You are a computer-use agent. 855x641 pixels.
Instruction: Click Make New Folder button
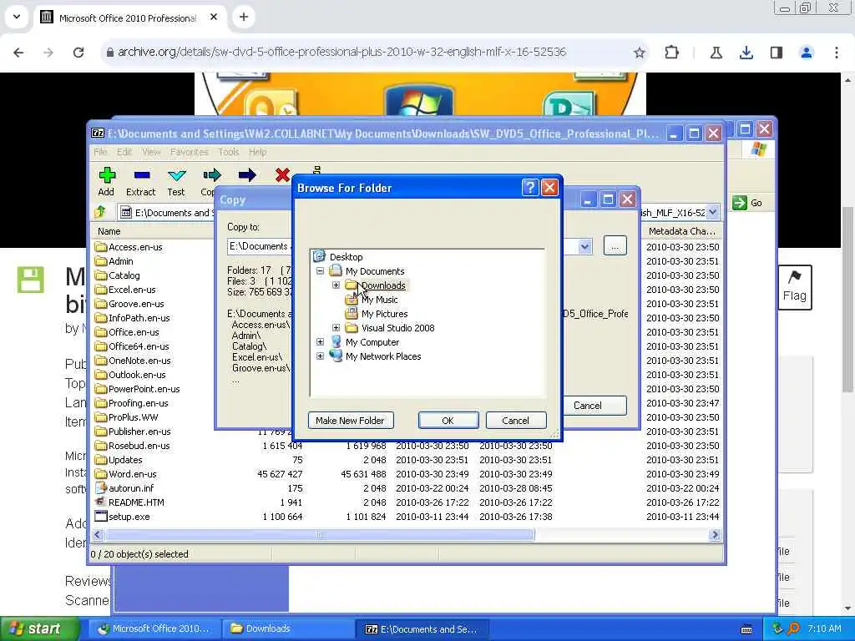(x=351, y=421)
